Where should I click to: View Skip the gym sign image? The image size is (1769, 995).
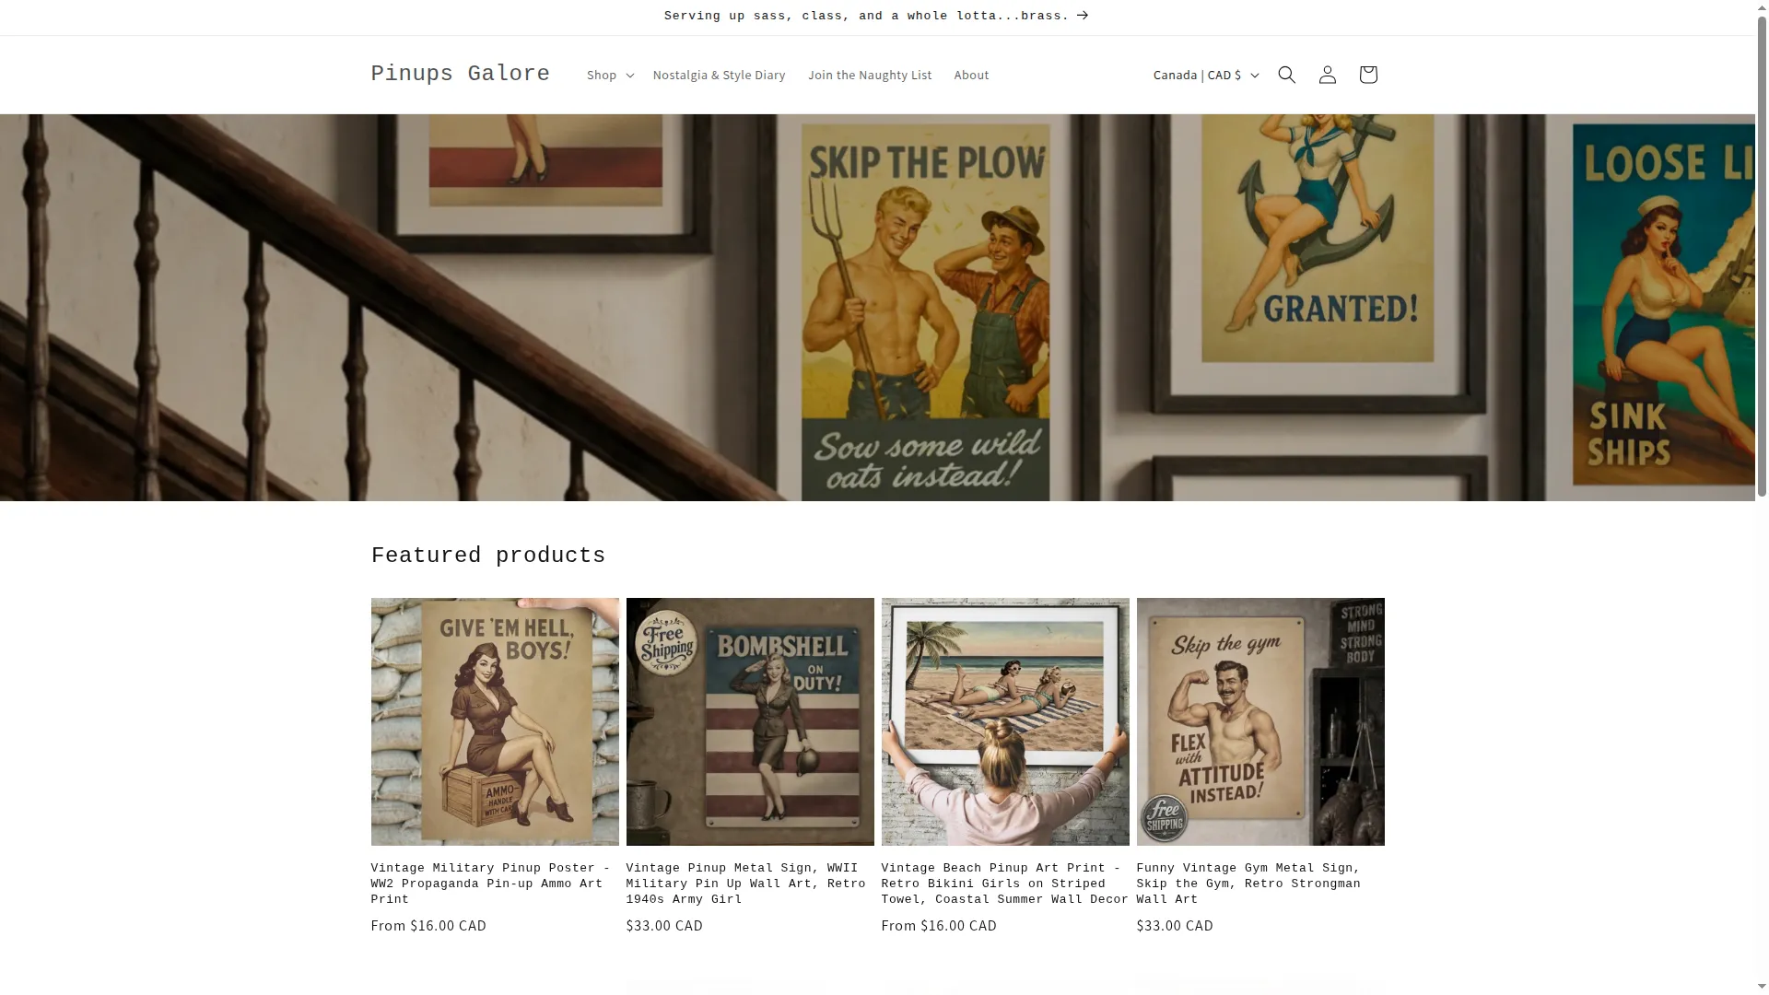(1260, 721)
